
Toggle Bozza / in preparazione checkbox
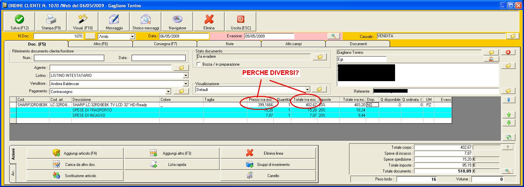(x=199, y=64)
